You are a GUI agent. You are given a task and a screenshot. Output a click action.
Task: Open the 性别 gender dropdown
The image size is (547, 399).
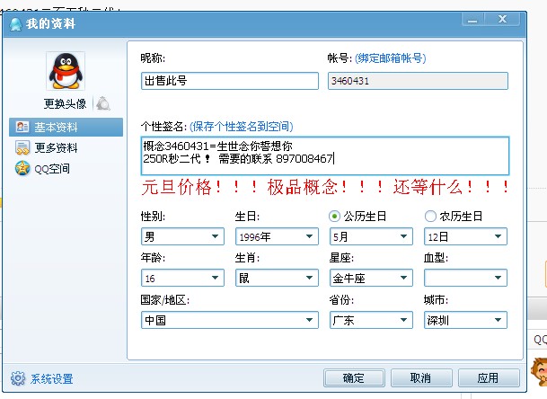click(182, 236)
